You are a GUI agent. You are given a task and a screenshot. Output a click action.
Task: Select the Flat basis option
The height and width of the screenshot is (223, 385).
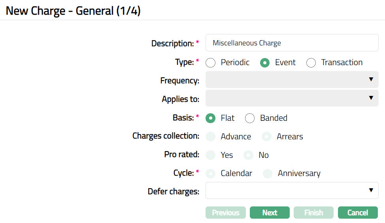(x=211, y=118)
